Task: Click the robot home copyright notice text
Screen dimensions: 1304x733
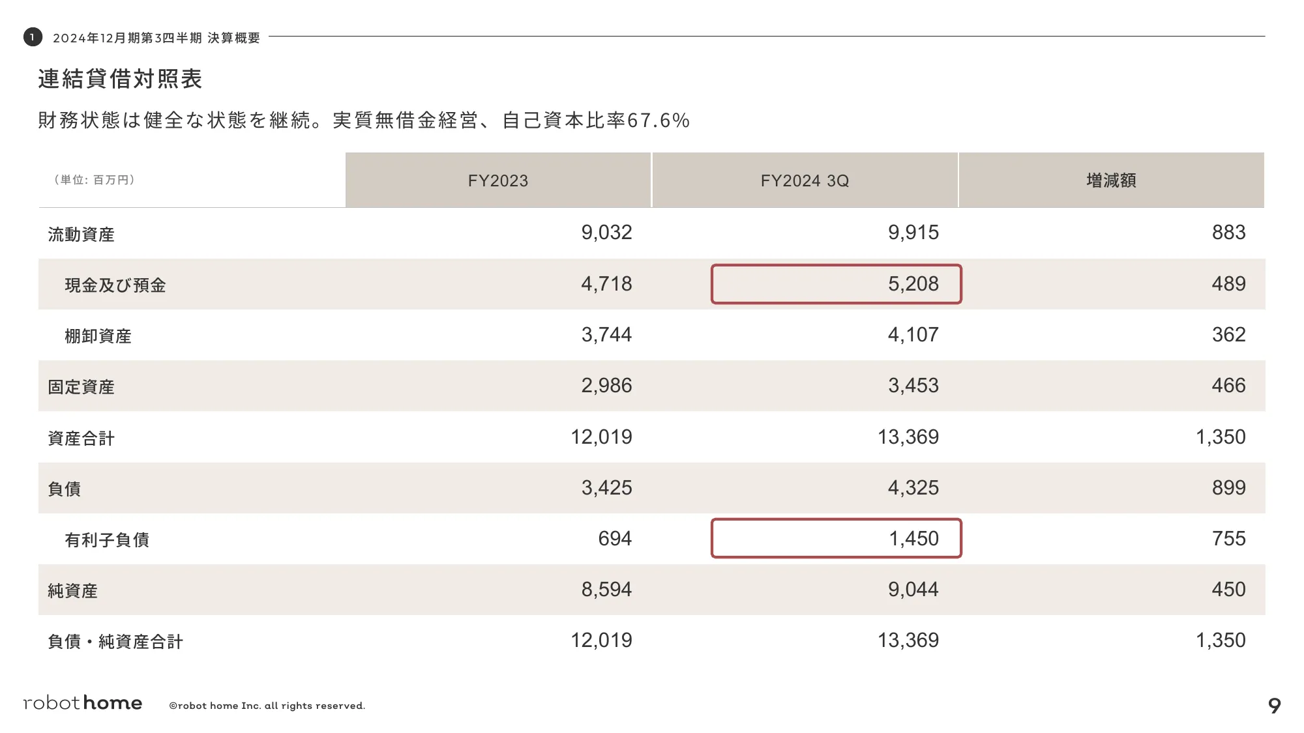Action: click(267, 706)
